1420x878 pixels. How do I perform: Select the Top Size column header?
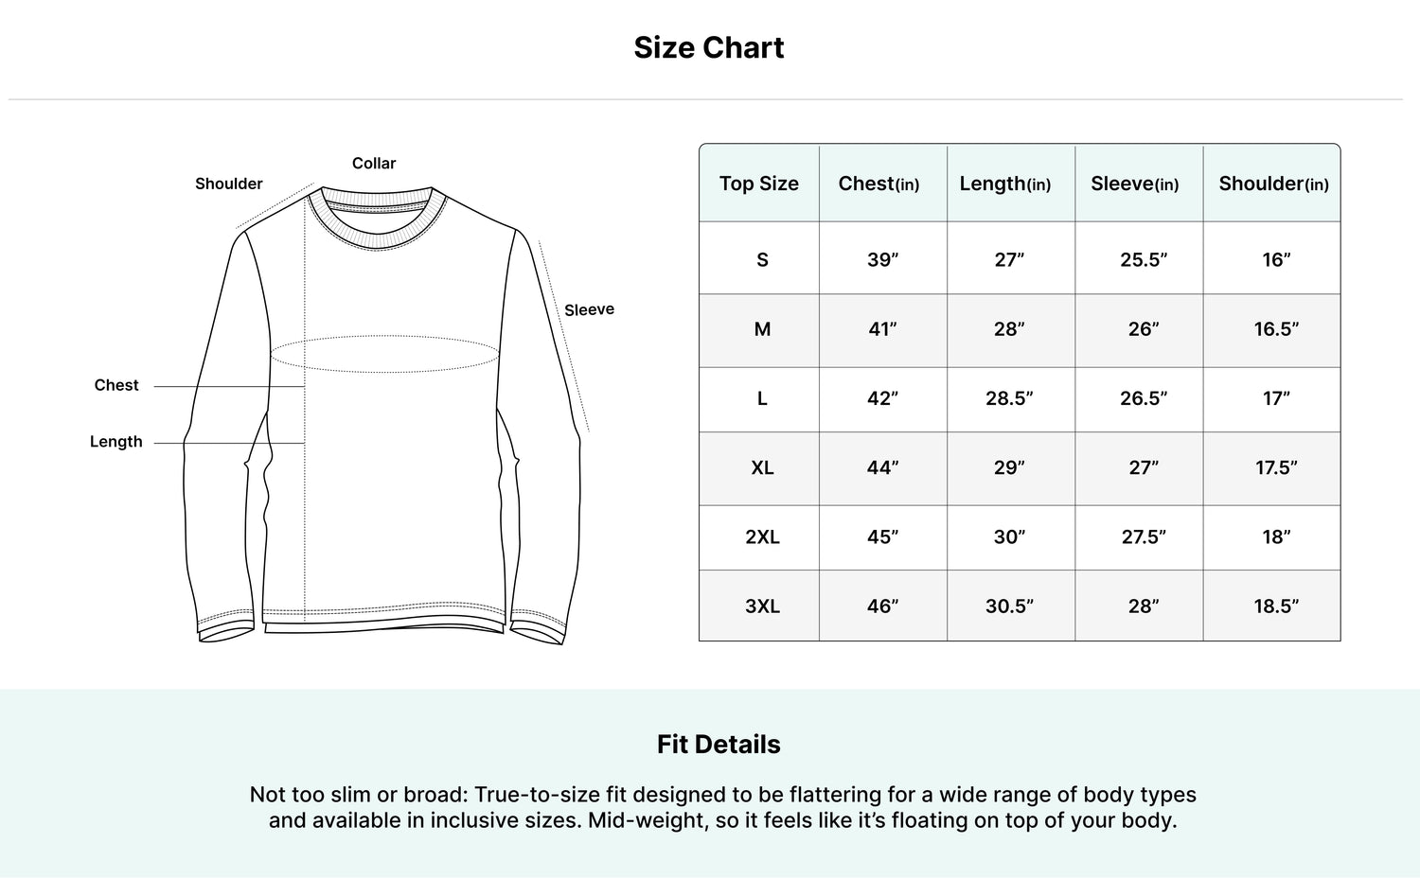[x=759, y=184]
